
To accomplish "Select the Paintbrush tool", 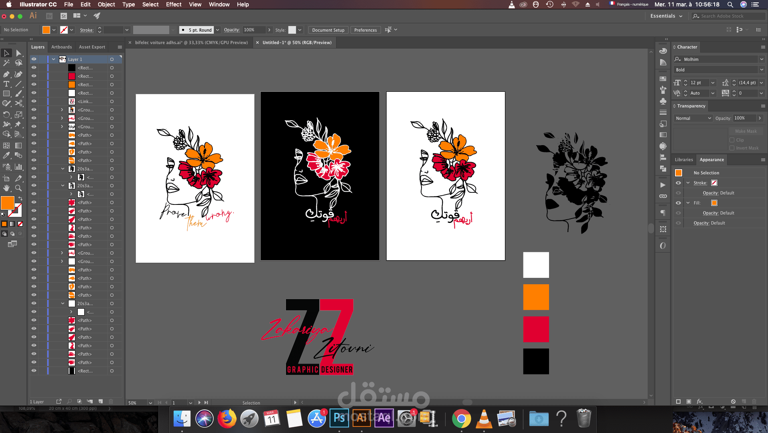I will (x=18, y=93).
